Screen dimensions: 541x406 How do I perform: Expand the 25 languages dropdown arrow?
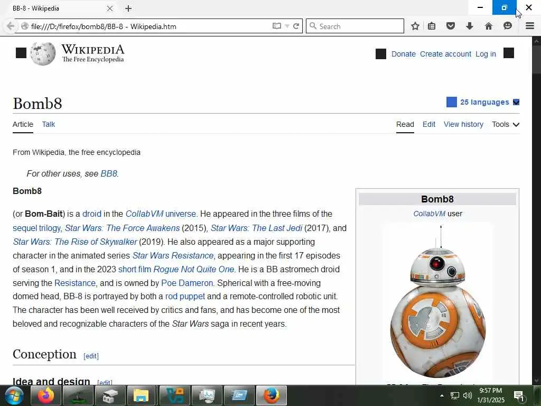coord(516,102)
